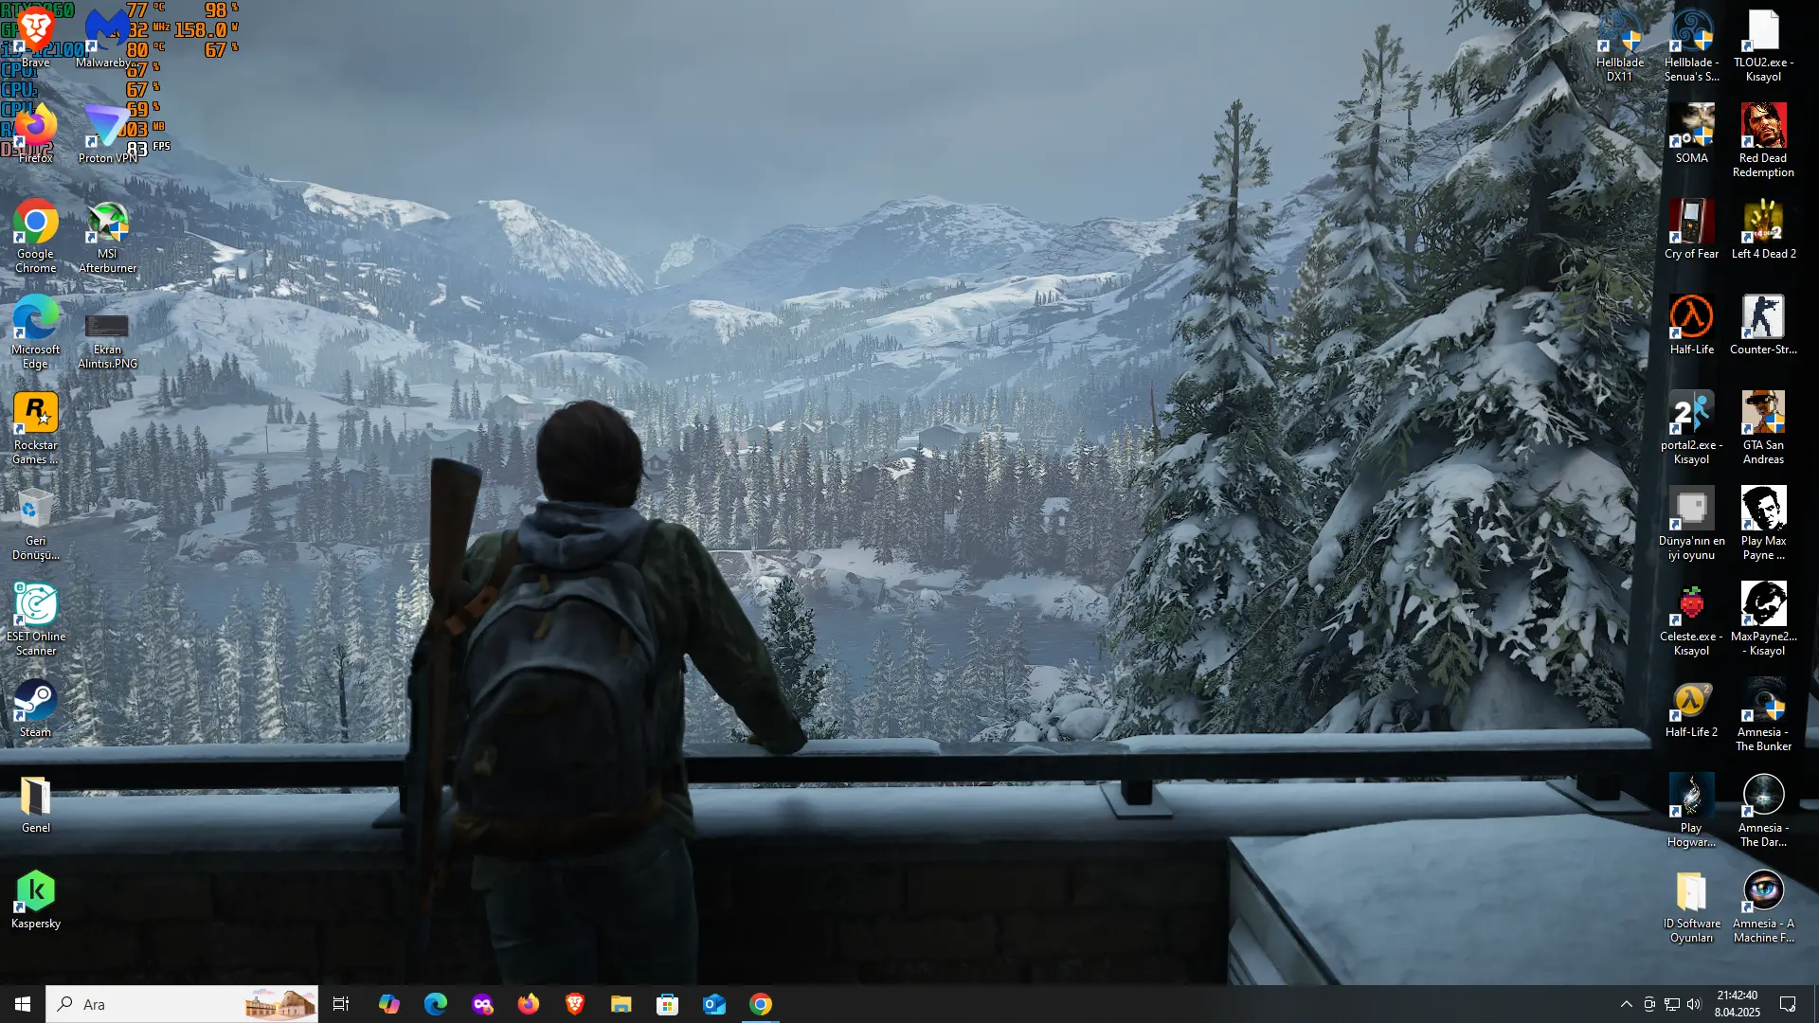Select the Left 4 Dead 2 shortcut

[1763, 229]
